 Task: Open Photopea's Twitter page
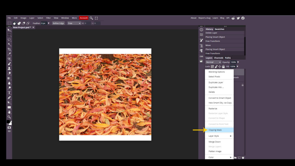coord(238,18)
